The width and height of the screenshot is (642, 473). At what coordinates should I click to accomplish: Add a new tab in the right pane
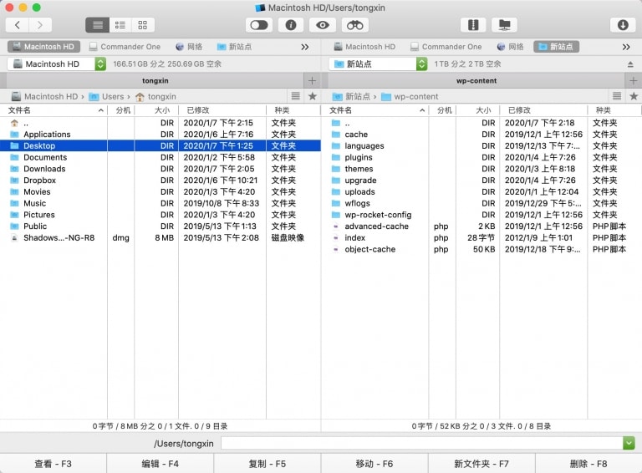[x=634, y=81]
